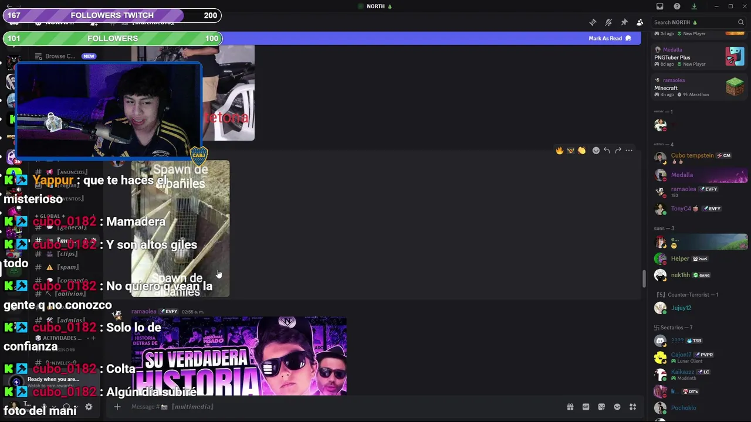
Task: Open the Threads icon in channel header
Action: click(x=593, y=22)
